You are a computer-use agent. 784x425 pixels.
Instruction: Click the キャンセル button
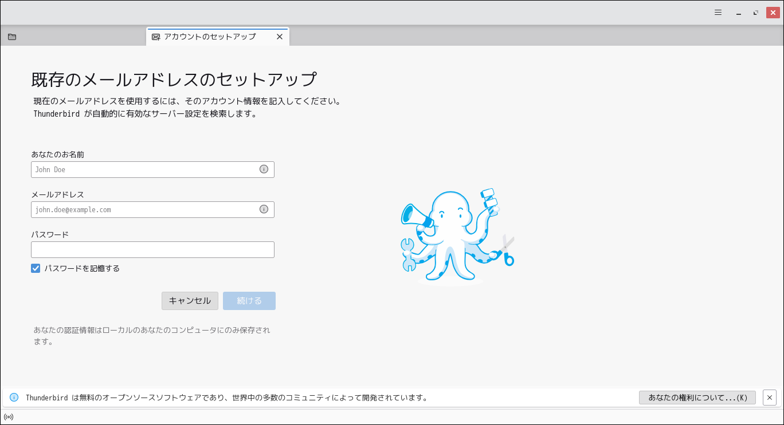click(190, 301)
